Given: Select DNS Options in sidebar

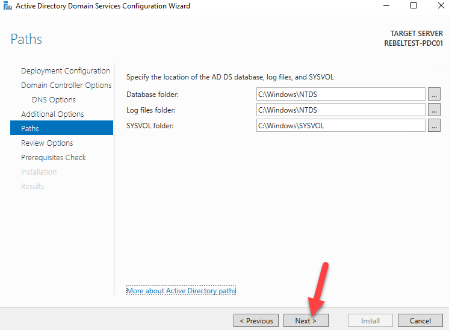Looking at the screenshot, I should (x=54, y=99).
